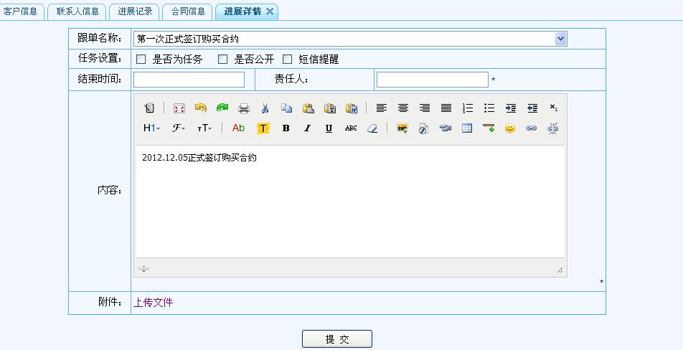Open the font size tT dropdown

click(x=204, y=128)
